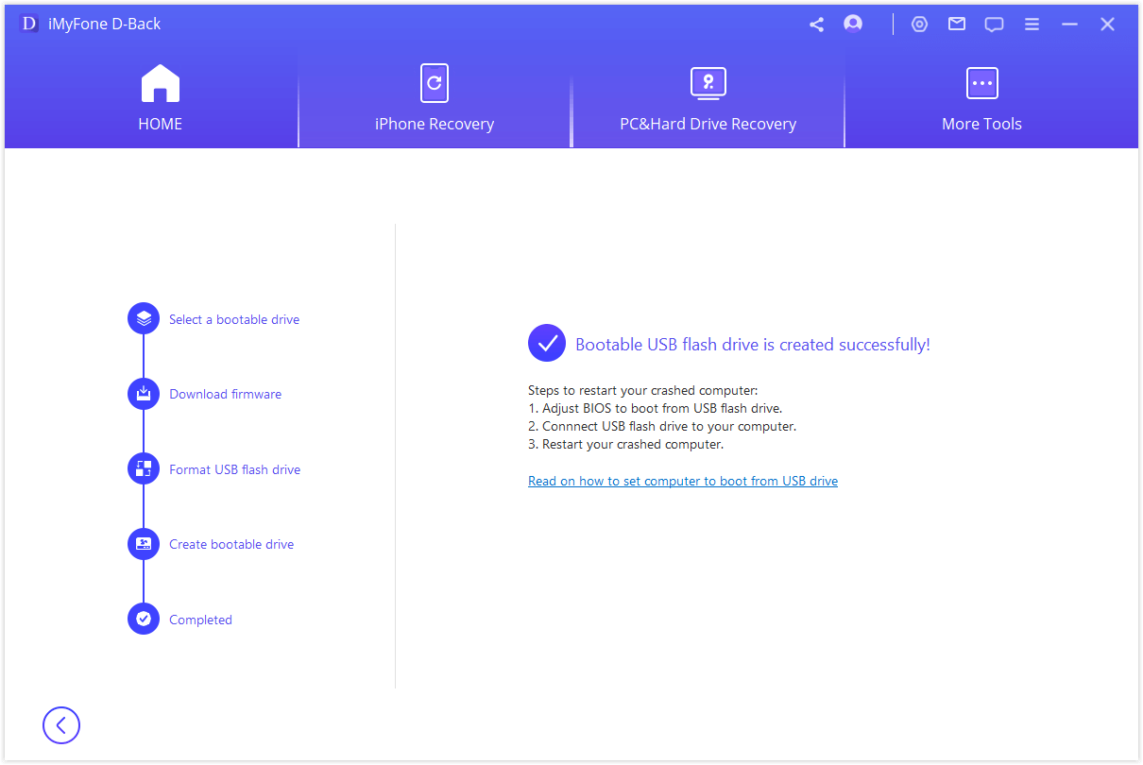Switch to the HOME tab
1143x765 pixels.
pyautogui.click(x=161, y=98)
